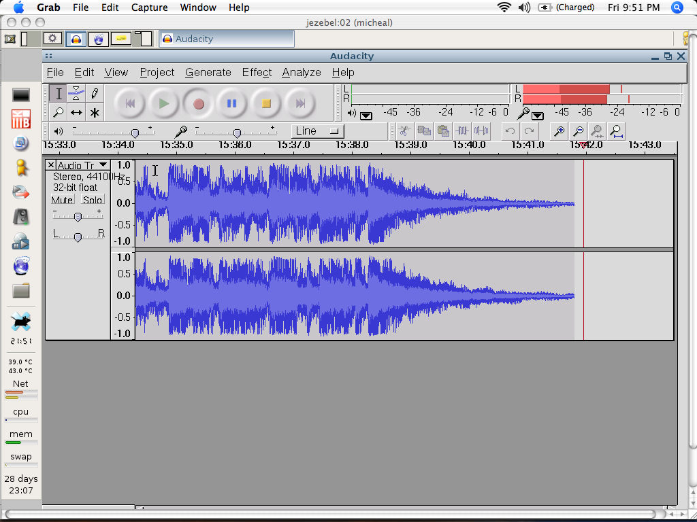Expand the input meter options arrow

pyautogui.click(x=538, y=116)
